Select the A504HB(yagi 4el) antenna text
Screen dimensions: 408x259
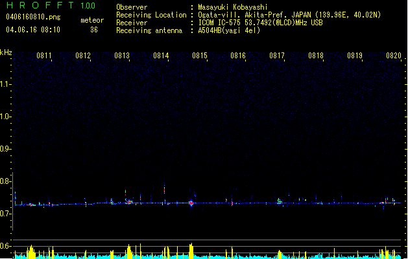point(229,30)
